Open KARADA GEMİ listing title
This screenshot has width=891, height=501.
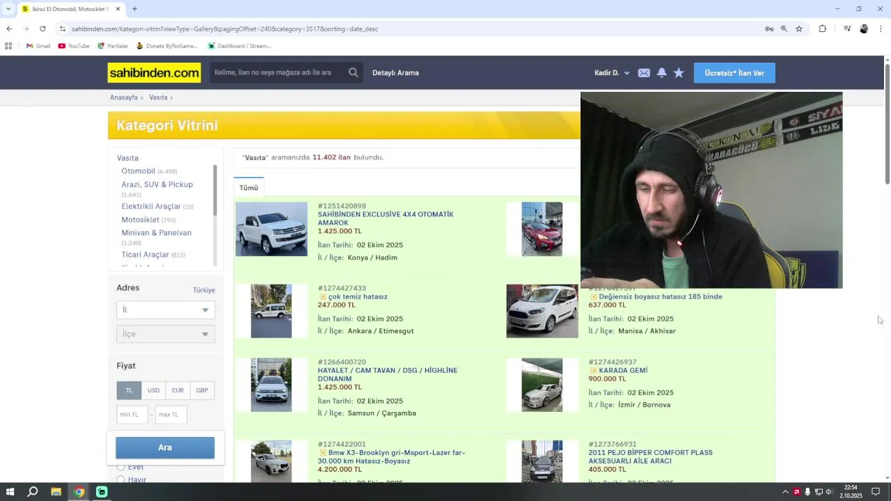[x=623, y=371]
